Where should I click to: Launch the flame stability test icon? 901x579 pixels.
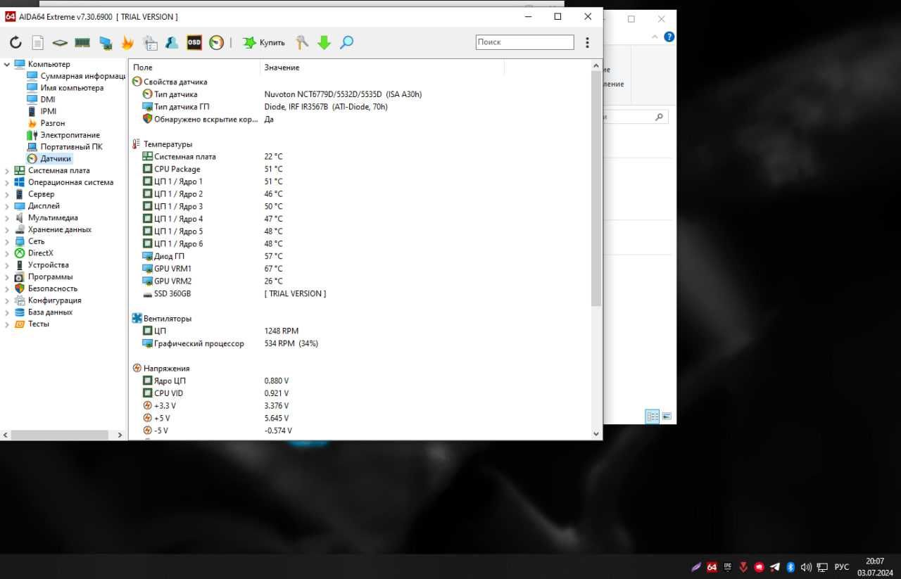127,43
